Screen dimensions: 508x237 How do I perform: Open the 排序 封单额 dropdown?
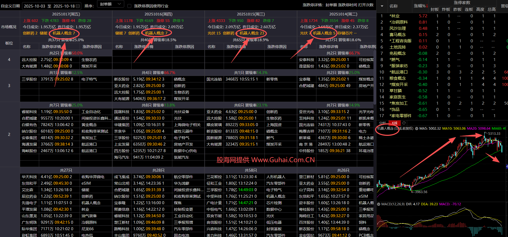click(110, 4)
